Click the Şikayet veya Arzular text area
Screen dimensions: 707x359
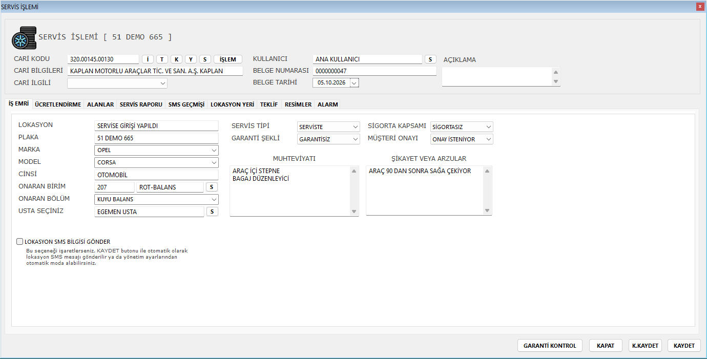[425, 191]
